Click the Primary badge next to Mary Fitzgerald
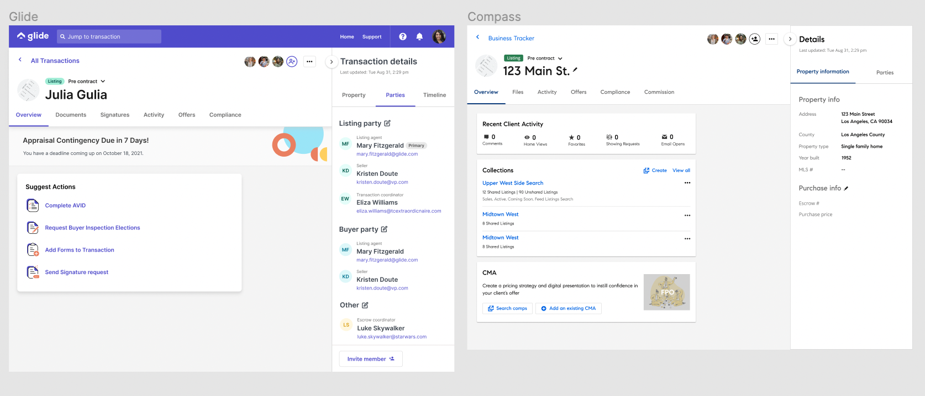Viewport: 925px width, 396px height. click(x=417, y=146)
